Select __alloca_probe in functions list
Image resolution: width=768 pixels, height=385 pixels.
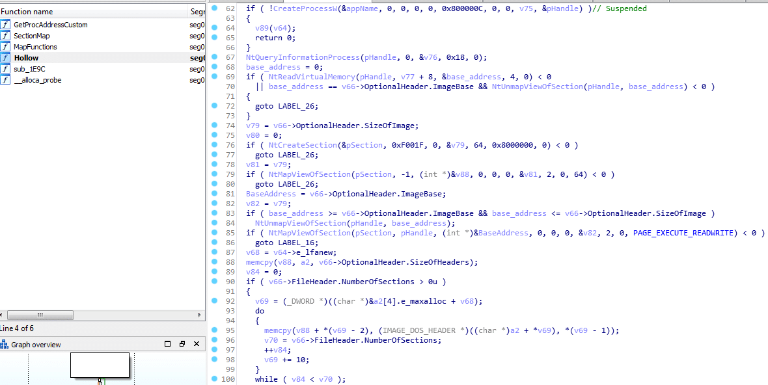coord(38,80)
